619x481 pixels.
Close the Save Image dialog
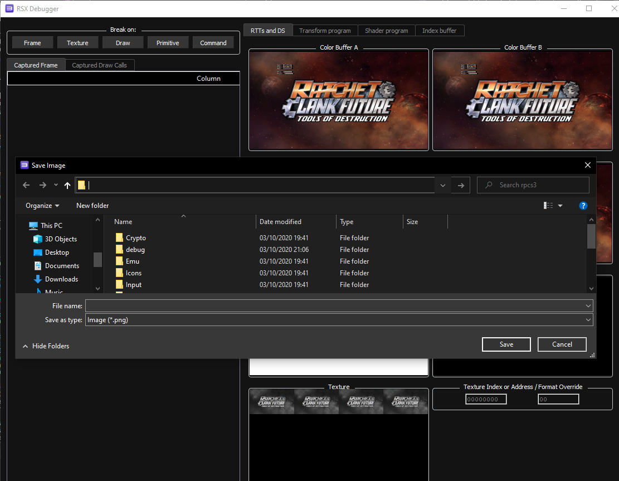[587, 165]
